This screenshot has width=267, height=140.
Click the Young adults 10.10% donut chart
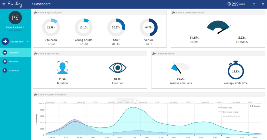(x=84, y=27)
